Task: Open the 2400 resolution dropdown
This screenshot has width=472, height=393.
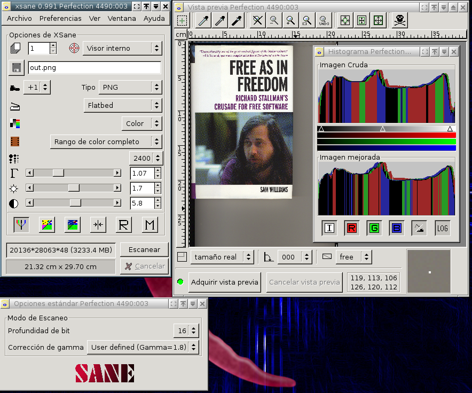Action: (146, 158)
